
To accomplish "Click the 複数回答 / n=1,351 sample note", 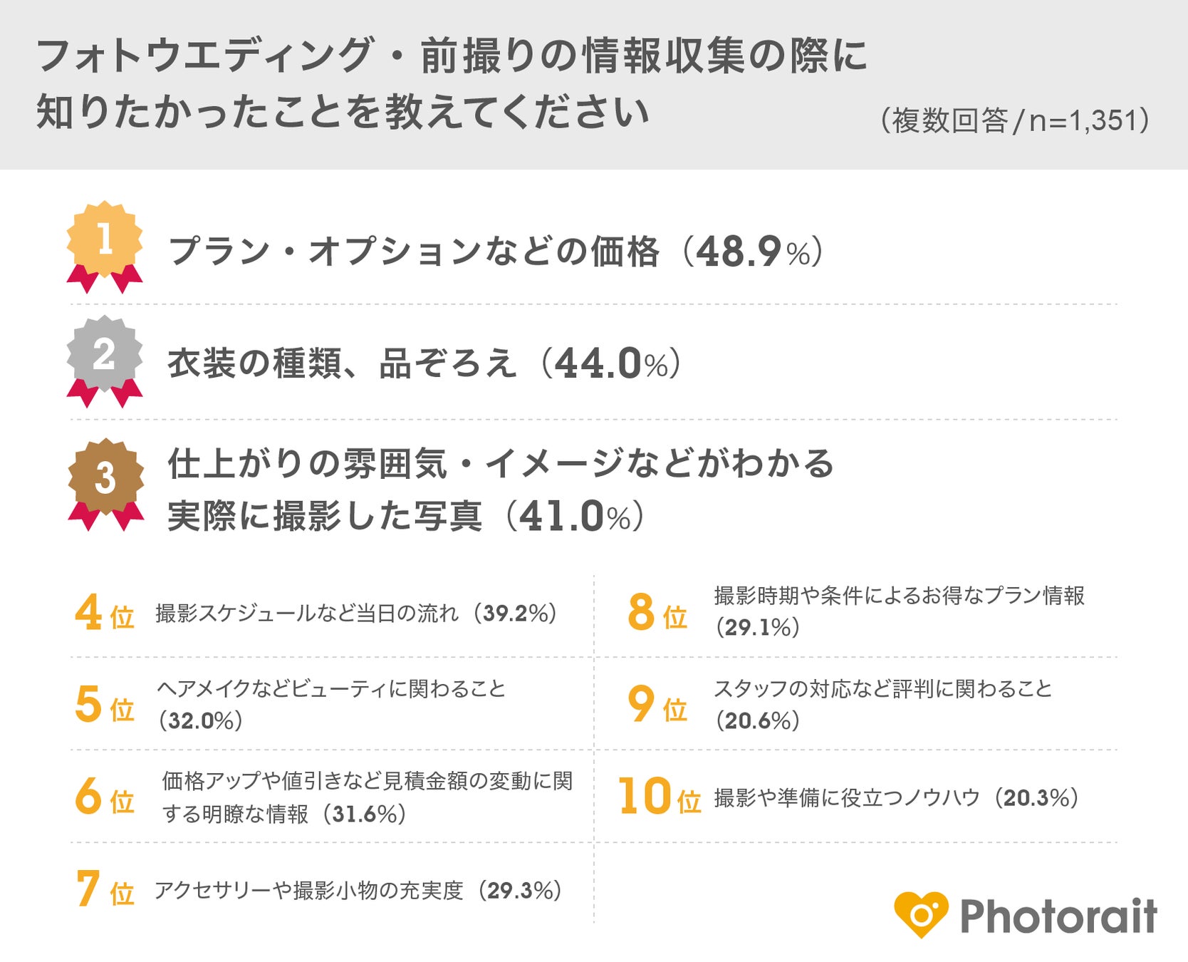I will tap(1015, 120).
